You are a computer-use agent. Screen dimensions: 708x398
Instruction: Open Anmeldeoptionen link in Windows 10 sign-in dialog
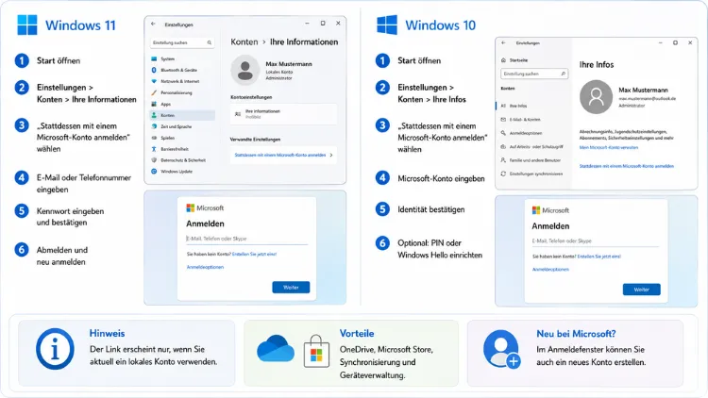(x=550, y=270)
